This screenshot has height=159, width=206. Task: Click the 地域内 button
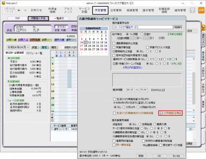[x=178, y=26]
